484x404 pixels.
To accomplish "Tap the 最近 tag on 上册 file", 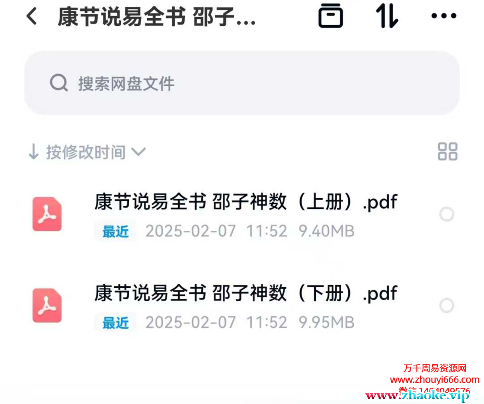I will tap(115, 231).
